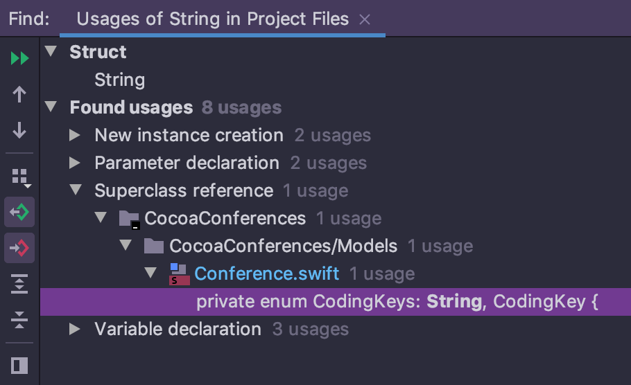Toggle the red write access usages filter
This screenshot has width=631, height=385.
point(19,247)
